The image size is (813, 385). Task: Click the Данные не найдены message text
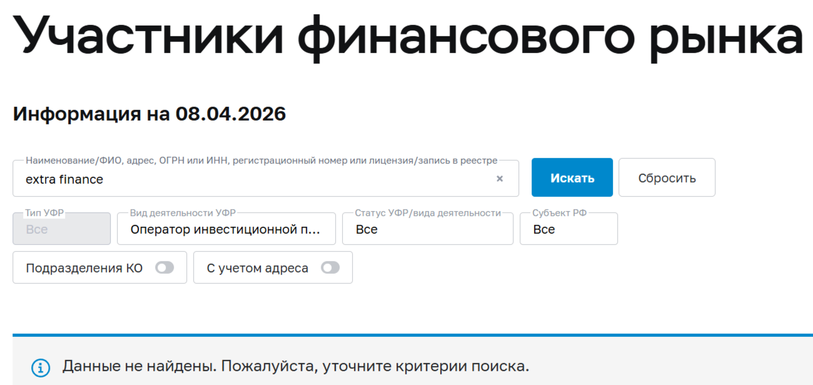(295, 366)
